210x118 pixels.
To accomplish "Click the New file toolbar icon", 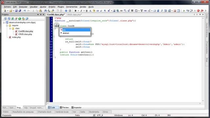I will 5,11.
